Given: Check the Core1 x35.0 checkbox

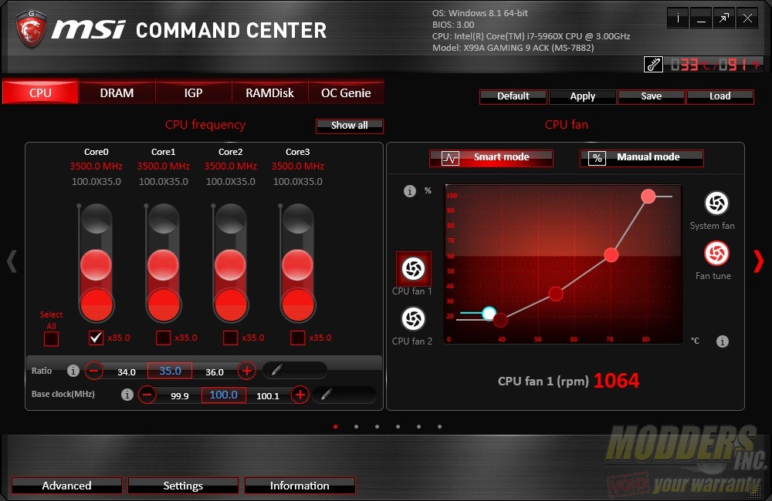Looking at the screenshot, I should tap(163, 338).
